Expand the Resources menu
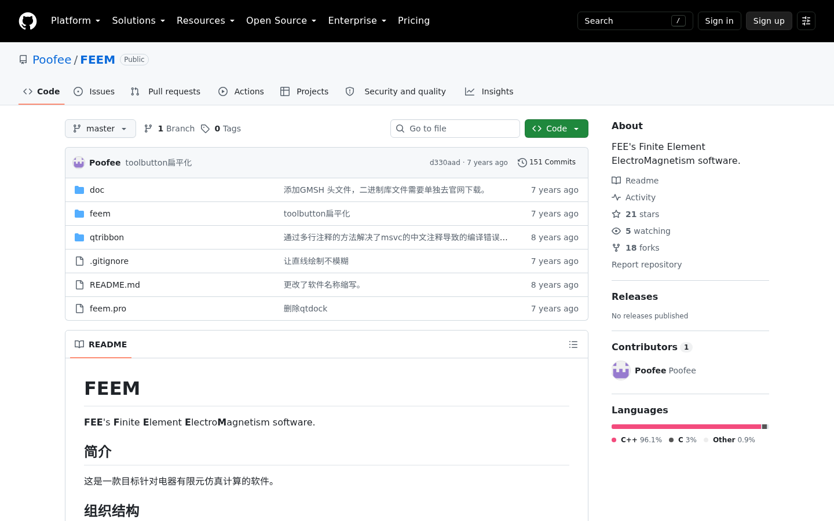834x521 pixels. point(206,21)
